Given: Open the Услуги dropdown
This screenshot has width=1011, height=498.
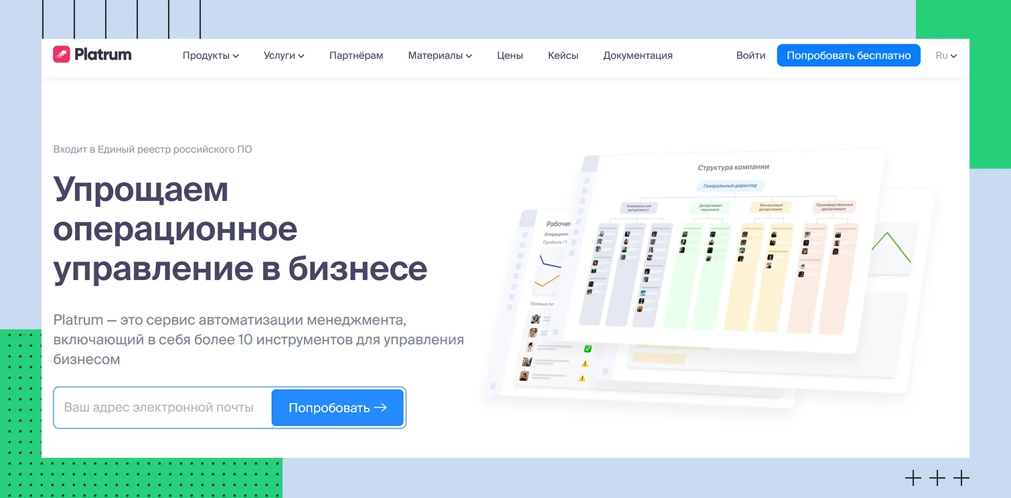Looking at the screenshot, I should tap(284, 56).
